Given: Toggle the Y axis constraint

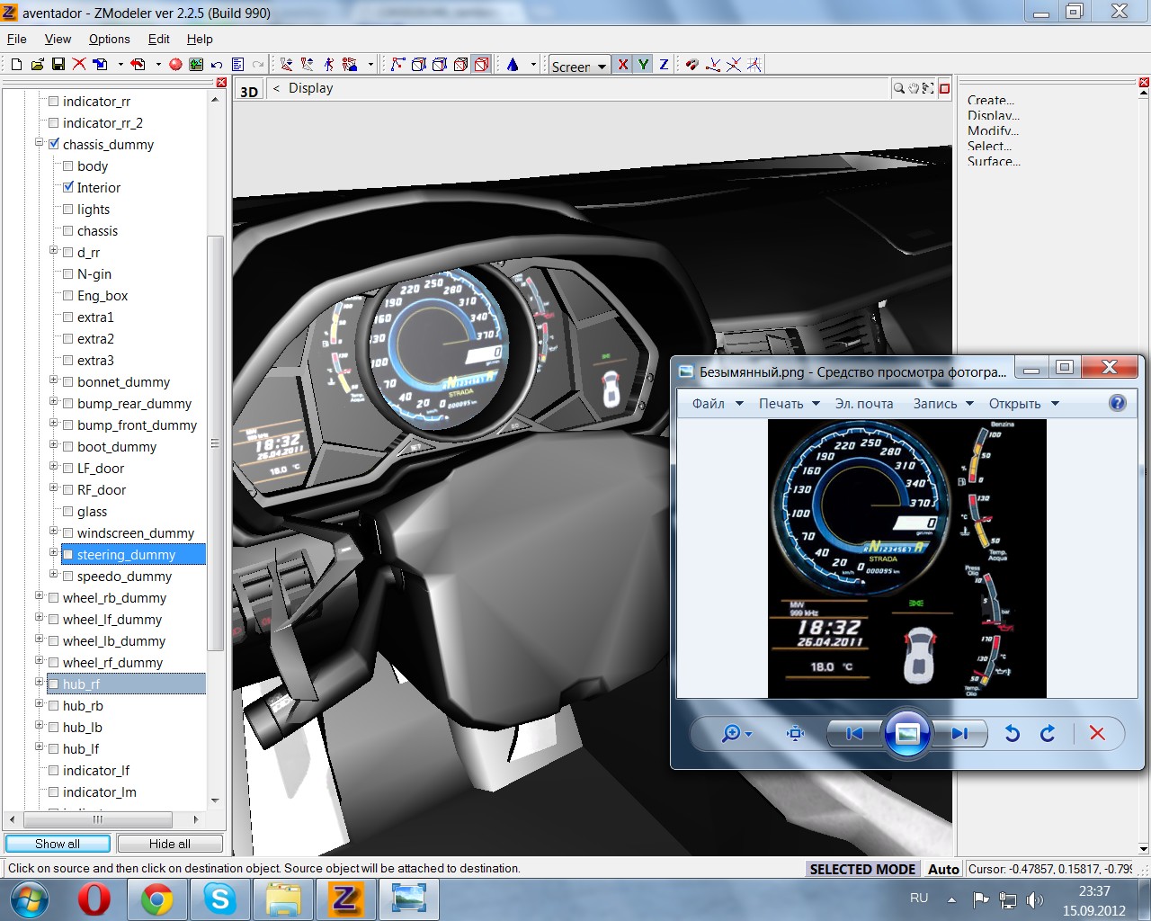Looking at the screenshot, I should [x=643, y=64].
